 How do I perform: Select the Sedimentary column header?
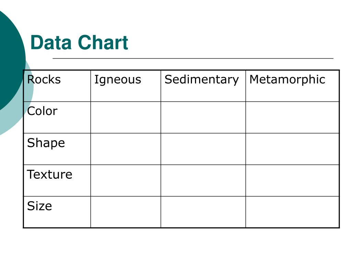(203, 86)
